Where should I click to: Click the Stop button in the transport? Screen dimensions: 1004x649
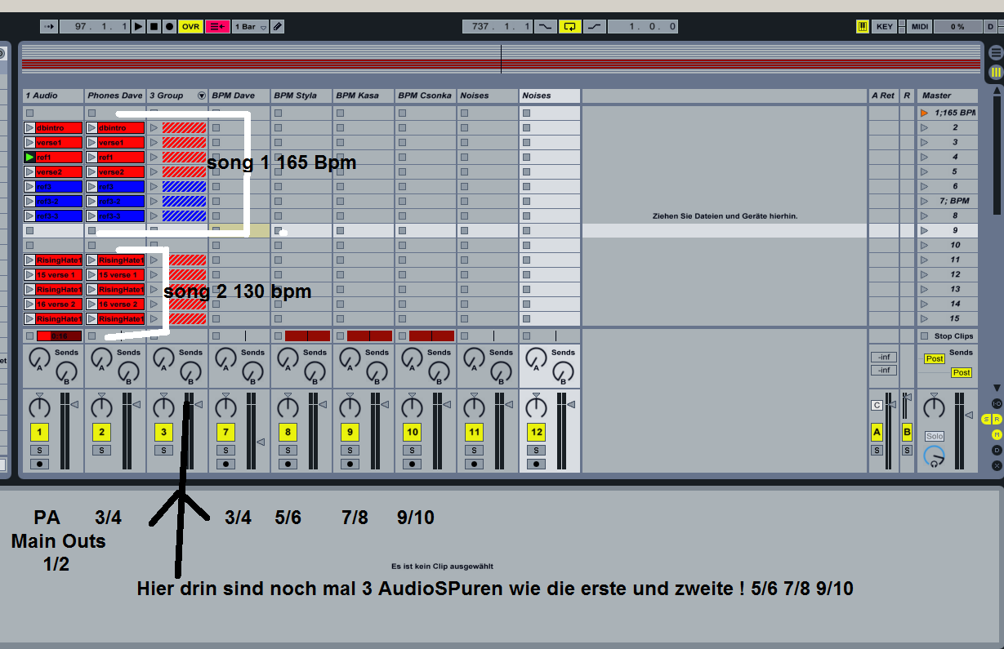[x=154, y=27]
